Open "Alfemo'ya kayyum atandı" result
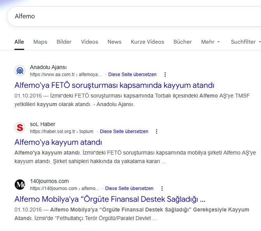 click(58, 142)
